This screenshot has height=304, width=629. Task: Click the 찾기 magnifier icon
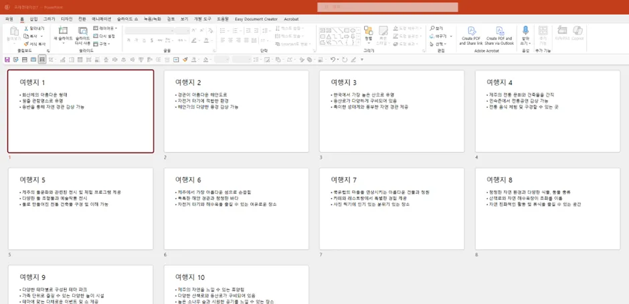coord(432,29)
